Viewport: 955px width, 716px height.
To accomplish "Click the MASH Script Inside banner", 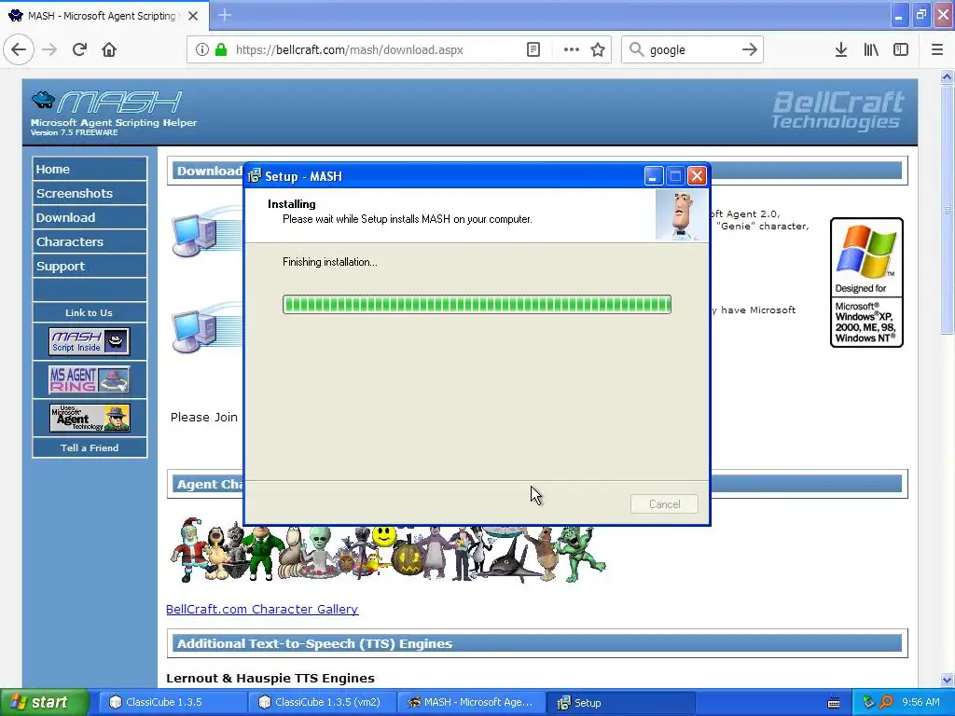I will [89, 341].
